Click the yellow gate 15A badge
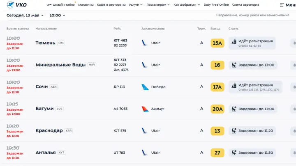 (217, 43)
